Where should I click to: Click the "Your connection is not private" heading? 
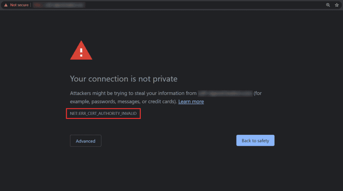click(124, 79)
